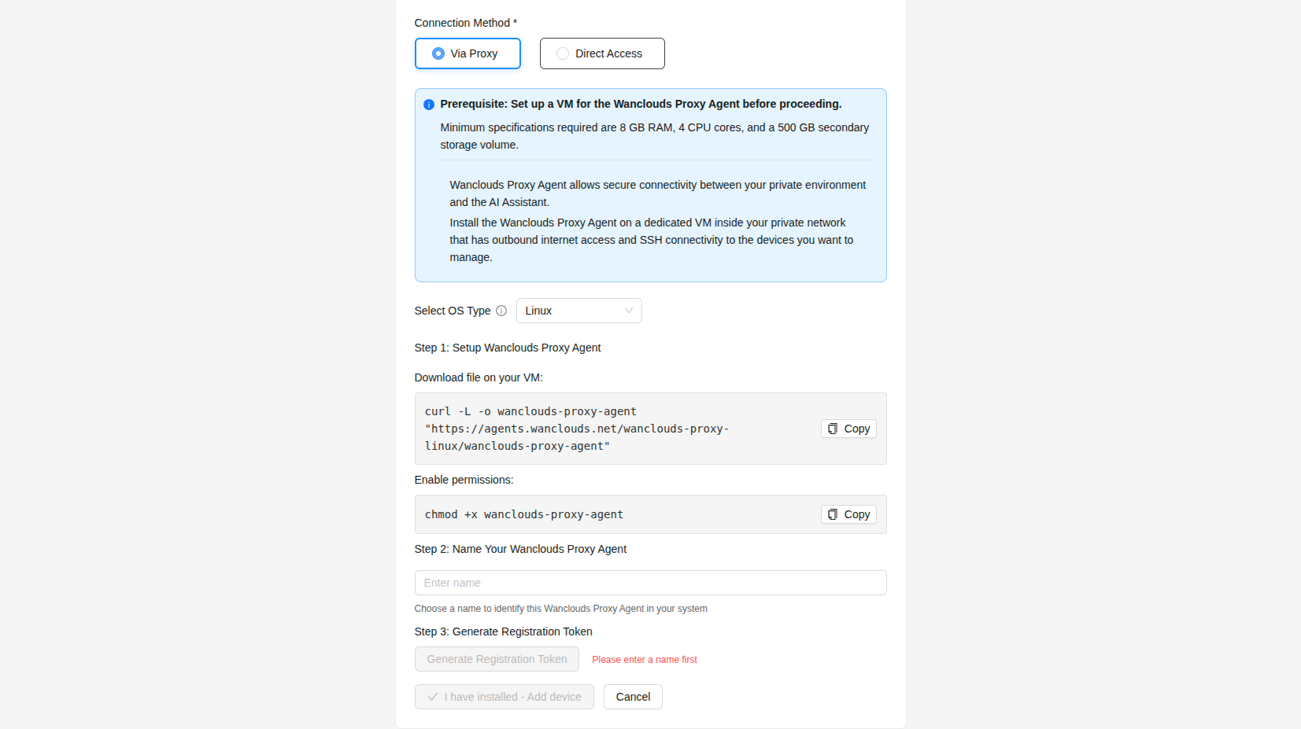
Task: Click the Prerequisite heading in the info box
Action: 641,104
